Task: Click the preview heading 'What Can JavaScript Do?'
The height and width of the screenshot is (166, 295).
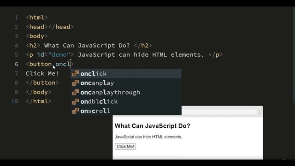Action: [x=153, y=126]
